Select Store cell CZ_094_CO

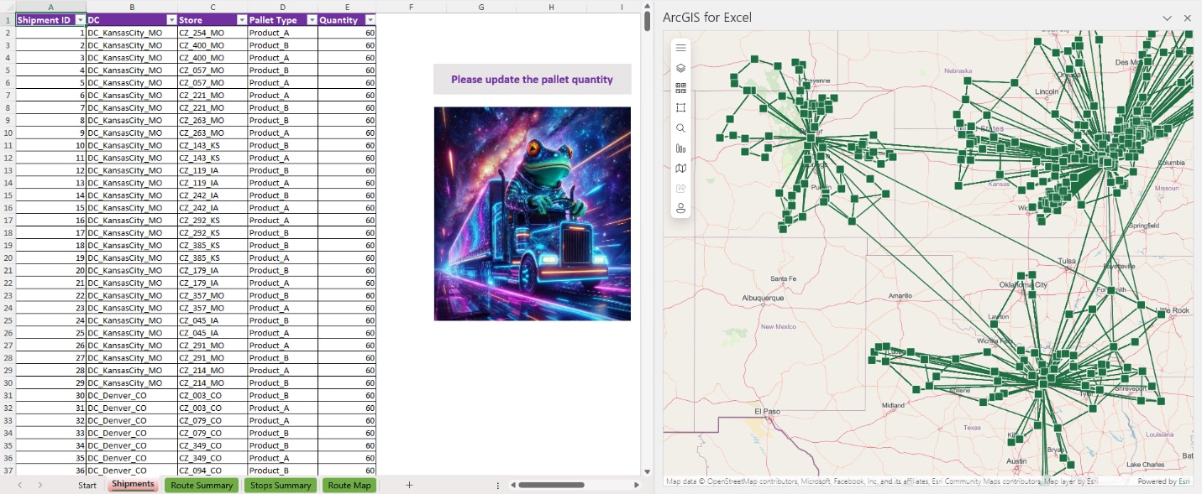(213, 471)
